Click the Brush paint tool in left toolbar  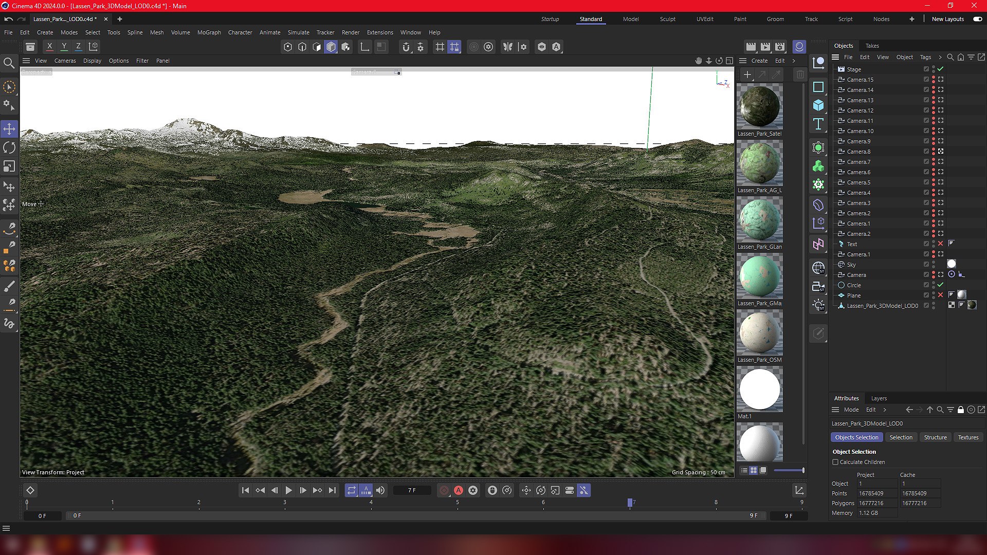pyautogui.click(x=9, y=286)
